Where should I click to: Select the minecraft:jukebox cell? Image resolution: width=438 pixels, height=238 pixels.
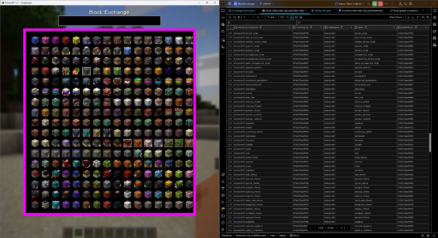pyautogui.click(x=262, y=171)
